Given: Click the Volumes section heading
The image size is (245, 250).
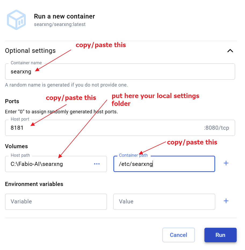Looking at the screenshot, I should (x=16, y=146).
